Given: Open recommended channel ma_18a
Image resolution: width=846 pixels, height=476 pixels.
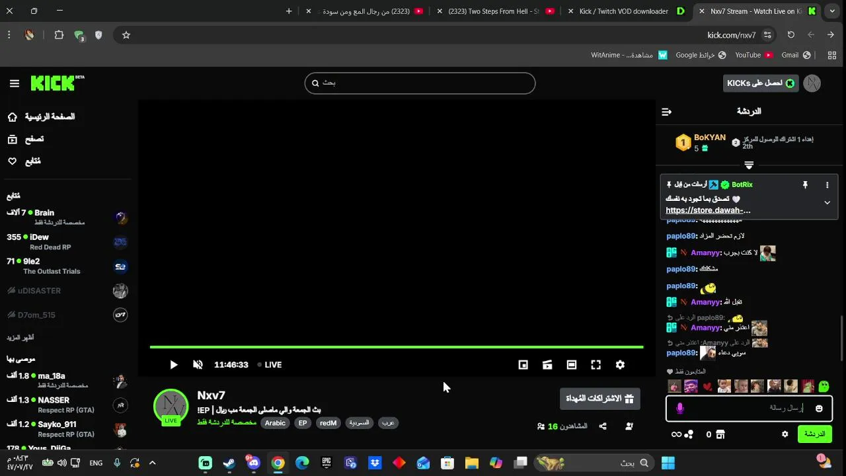Looking at the screenshot, I should [66, 381].
